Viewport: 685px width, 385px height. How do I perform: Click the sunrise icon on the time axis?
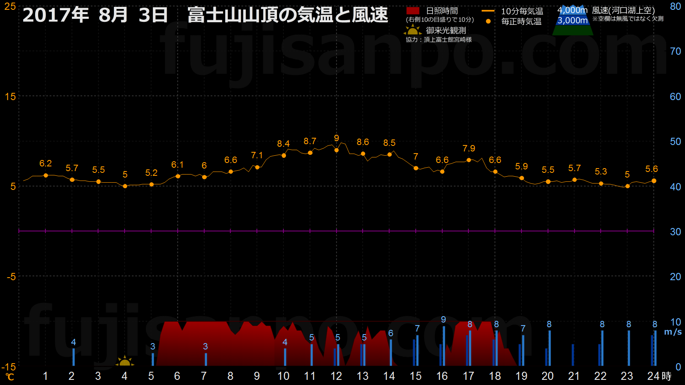pos(125,361)
